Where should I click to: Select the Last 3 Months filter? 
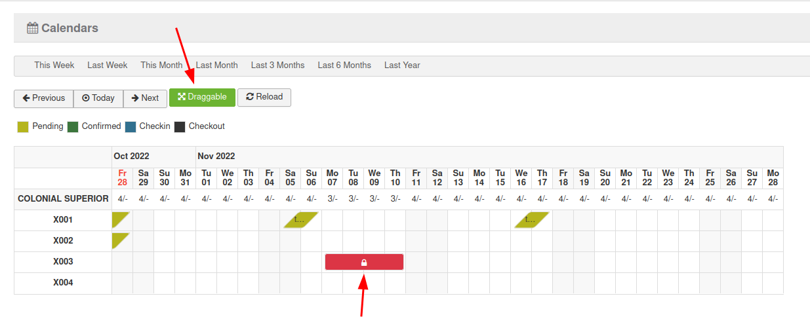277,65
